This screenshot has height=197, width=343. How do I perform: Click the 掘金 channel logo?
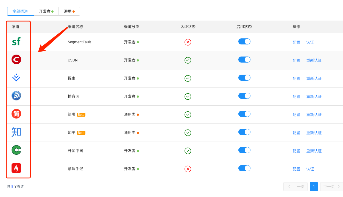(x=16, y=78)
